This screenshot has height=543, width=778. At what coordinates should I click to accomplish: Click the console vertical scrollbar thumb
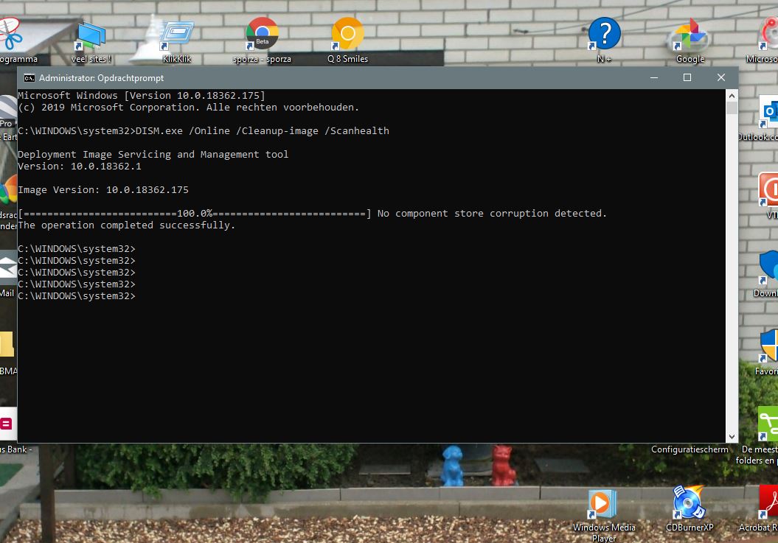(732, 108)
